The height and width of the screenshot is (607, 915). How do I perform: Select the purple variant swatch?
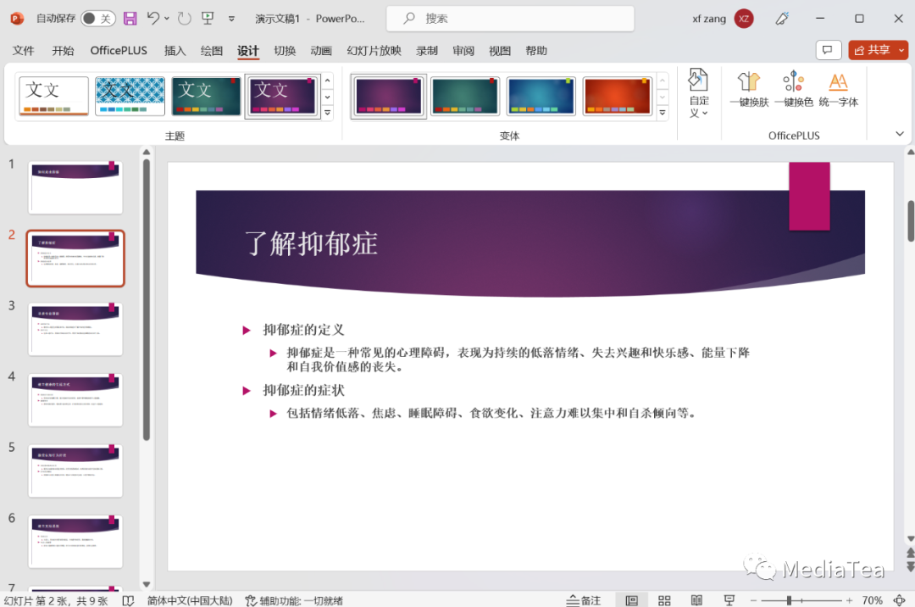point(389,96)
